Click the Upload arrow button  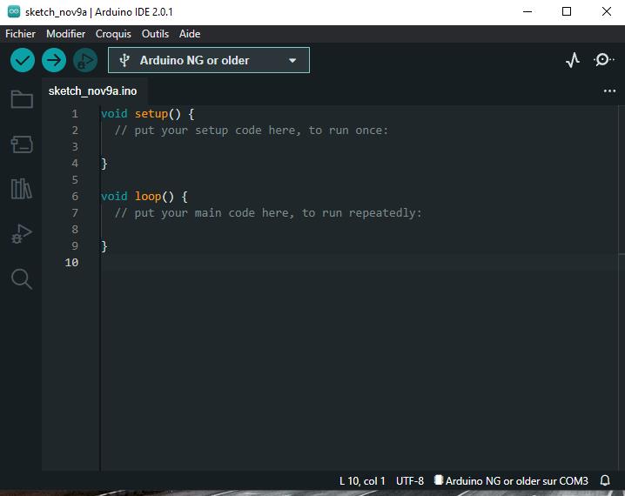coord(54,60)
